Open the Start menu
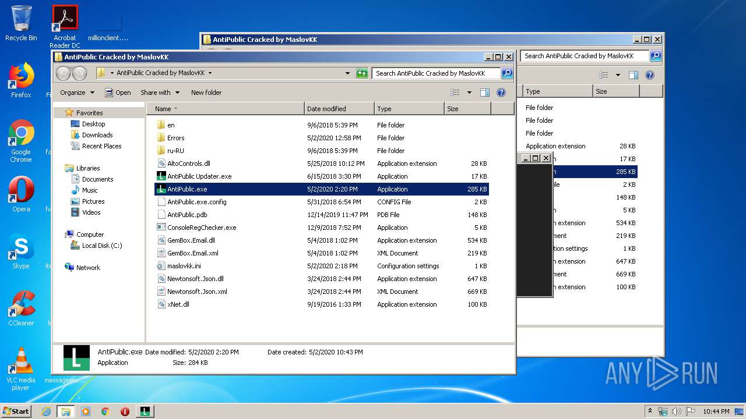This screenshot has width=746, height=419. 16,411
